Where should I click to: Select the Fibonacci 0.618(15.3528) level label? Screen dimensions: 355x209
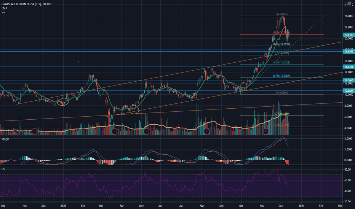(281, 62)
